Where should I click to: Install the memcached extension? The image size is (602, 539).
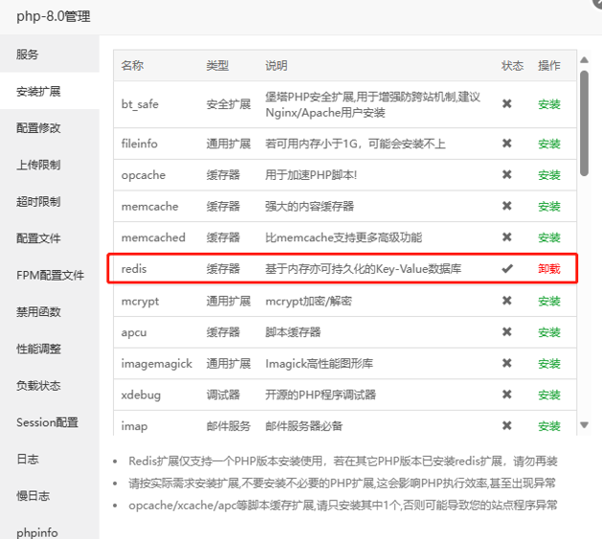coord(549,237)
